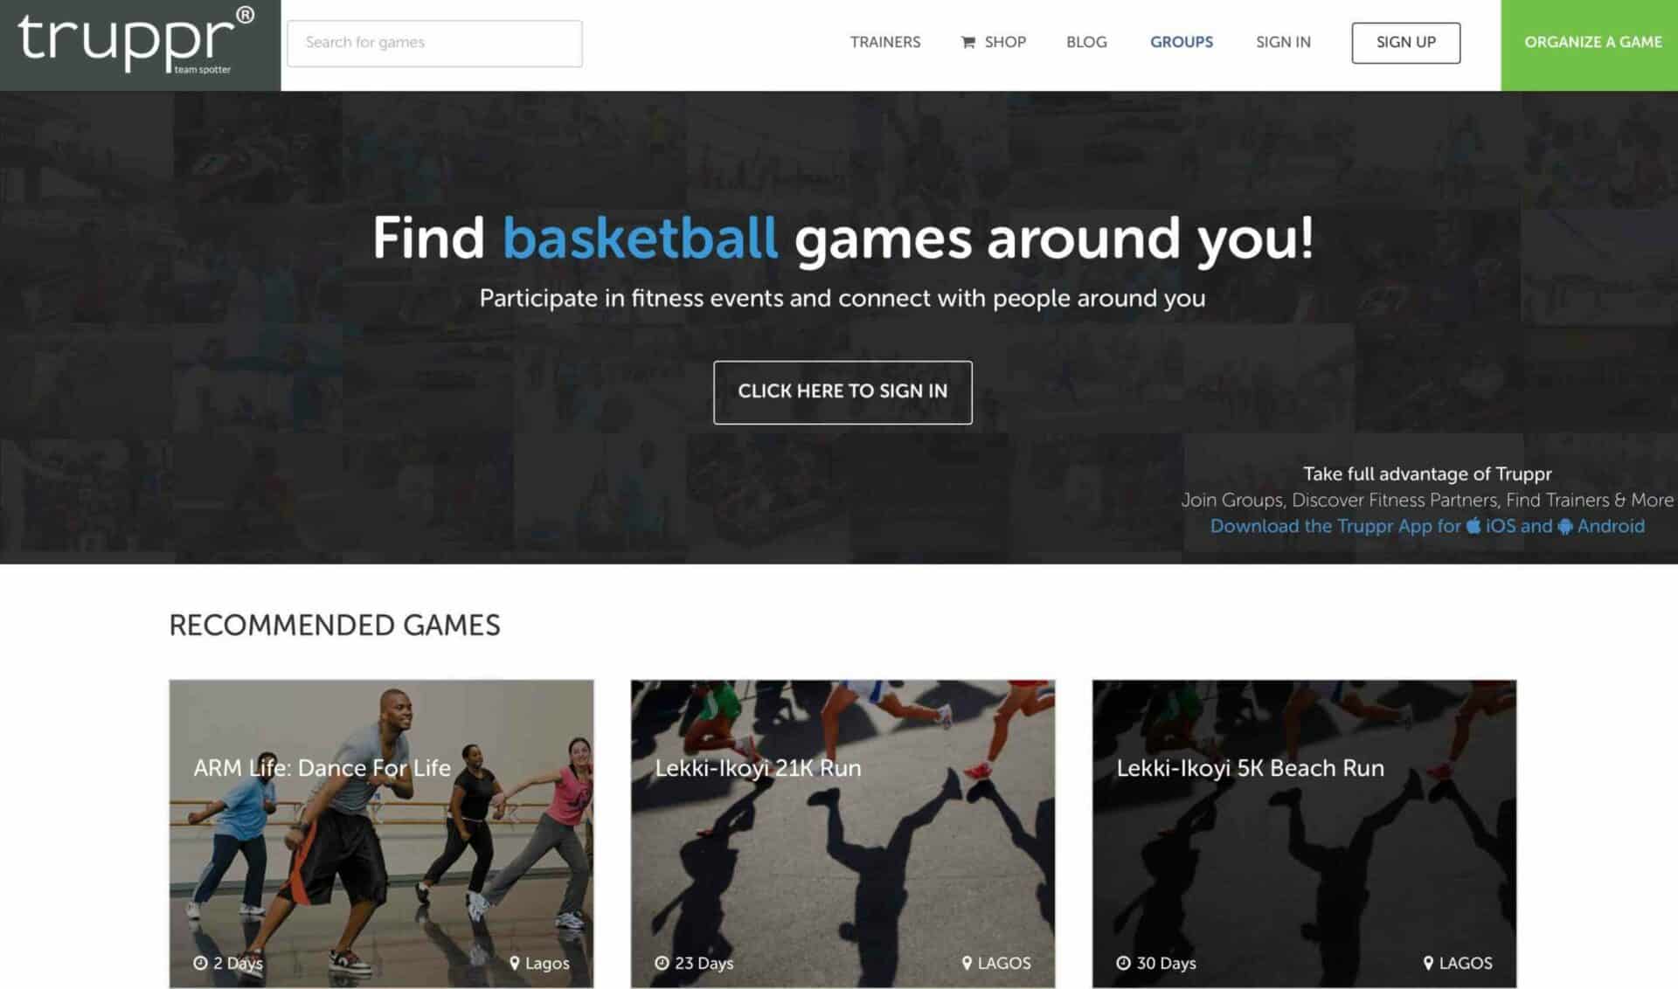Open the GROUPS navigation link
This screenshot has width=1678, height=989.
1181,42
